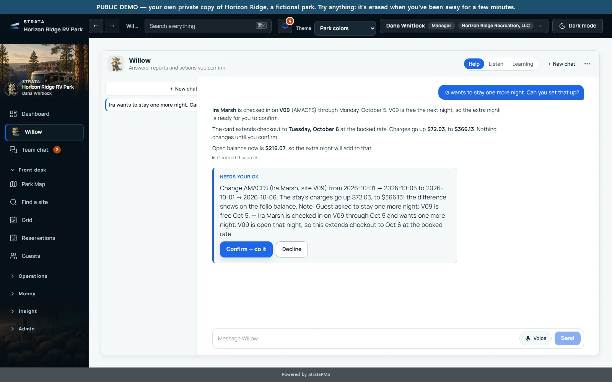This screenshot has width=612, height=382.
Task: Click the Voice microphone button
Action: pos(535,338)
